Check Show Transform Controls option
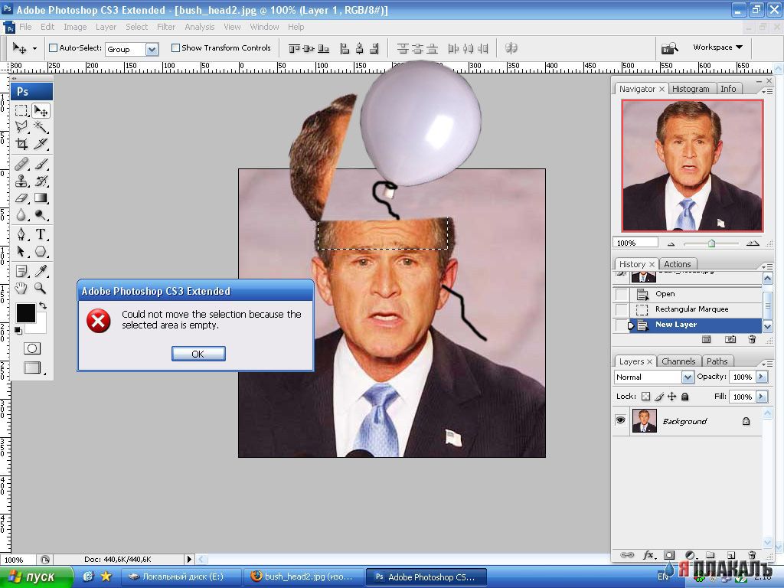Image resolution: width=784 pixels, height=588 pixels. (x=175, y=48)
